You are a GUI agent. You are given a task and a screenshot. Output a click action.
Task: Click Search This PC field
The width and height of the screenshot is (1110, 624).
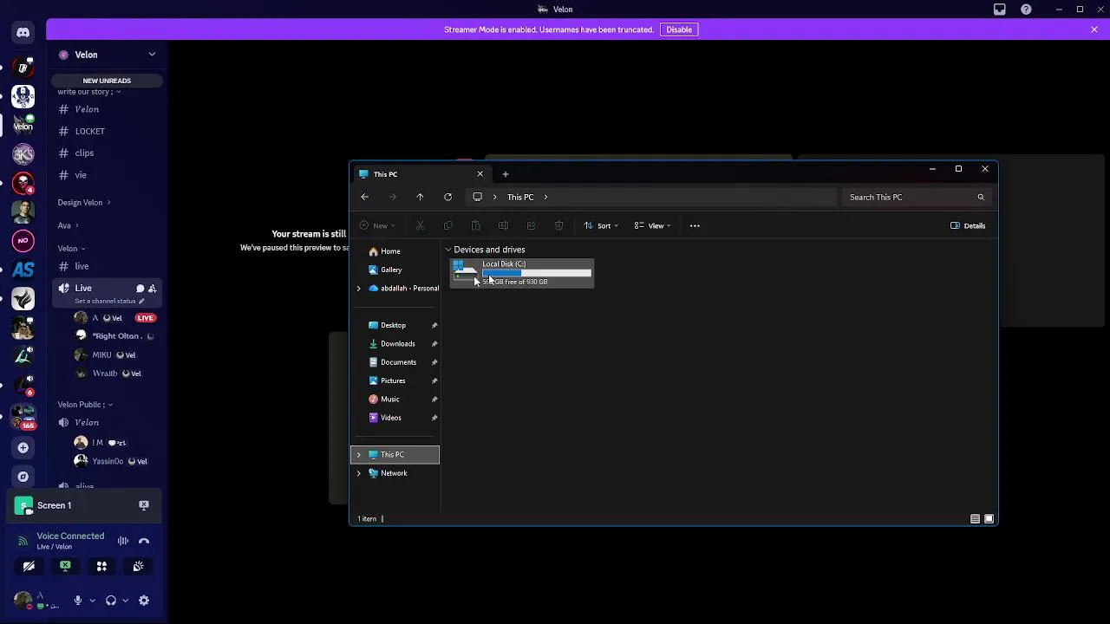916,198
